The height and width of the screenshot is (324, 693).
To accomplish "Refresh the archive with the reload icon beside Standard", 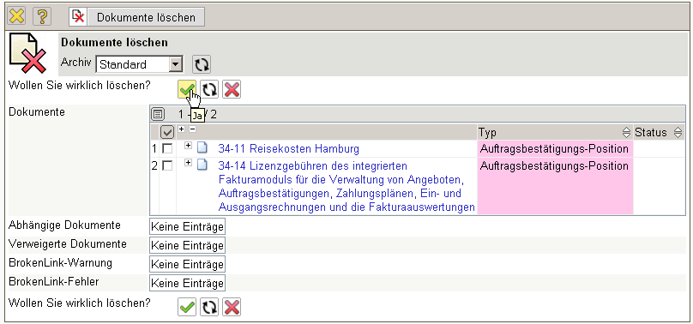I will point(202,64).
